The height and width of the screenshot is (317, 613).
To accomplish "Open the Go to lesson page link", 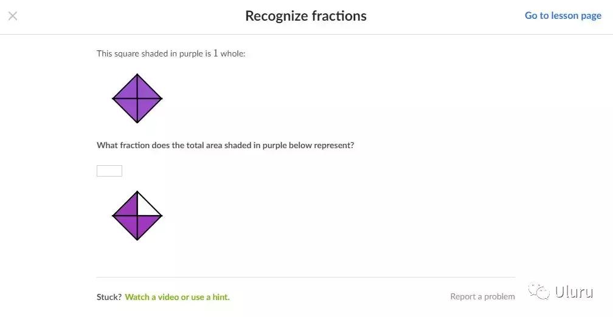I will [563, 16].
